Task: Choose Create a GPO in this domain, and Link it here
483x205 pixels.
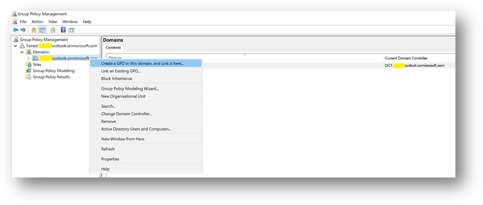Action: pyautogui.click(x=145, y=63)
